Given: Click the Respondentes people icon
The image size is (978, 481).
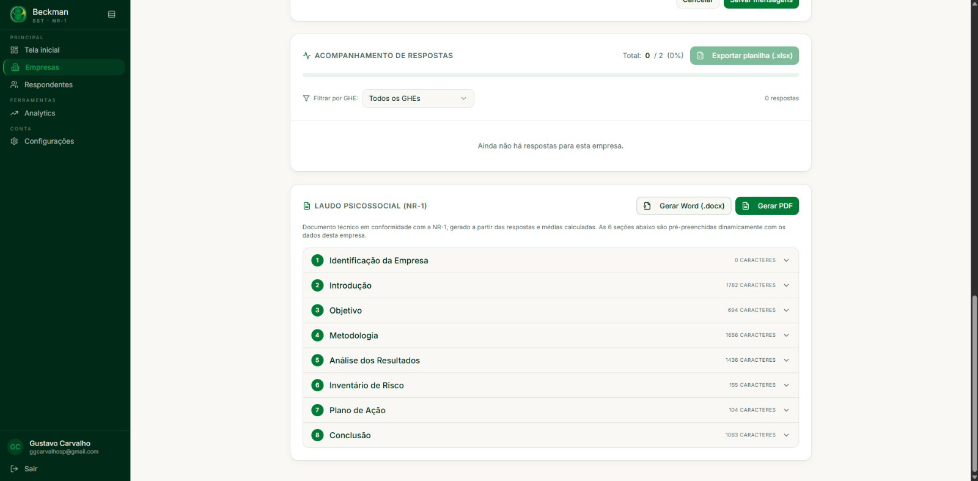Looking at the screenshot, I should click(x=14, y=84).
